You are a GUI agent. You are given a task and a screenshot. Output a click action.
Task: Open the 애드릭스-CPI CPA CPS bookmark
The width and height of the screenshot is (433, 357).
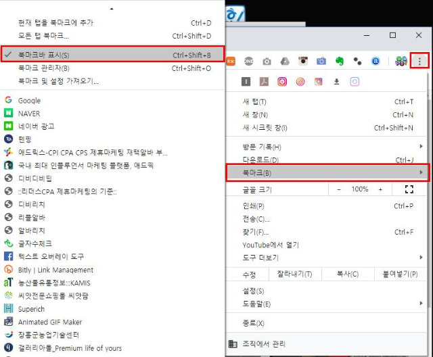coord(113,152)
